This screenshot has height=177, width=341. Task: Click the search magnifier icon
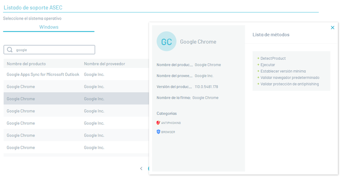tap(9, 49)
